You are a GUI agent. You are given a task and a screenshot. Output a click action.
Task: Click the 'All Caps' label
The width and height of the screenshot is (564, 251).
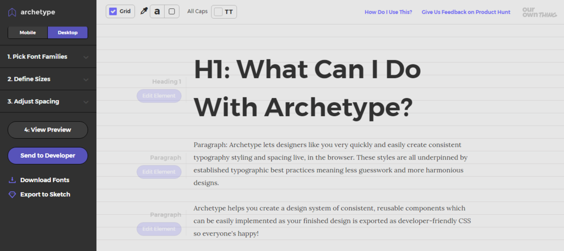point(198,12)
